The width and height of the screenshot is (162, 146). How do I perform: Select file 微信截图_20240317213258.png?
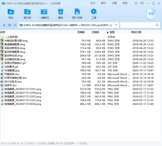(23, 93)
